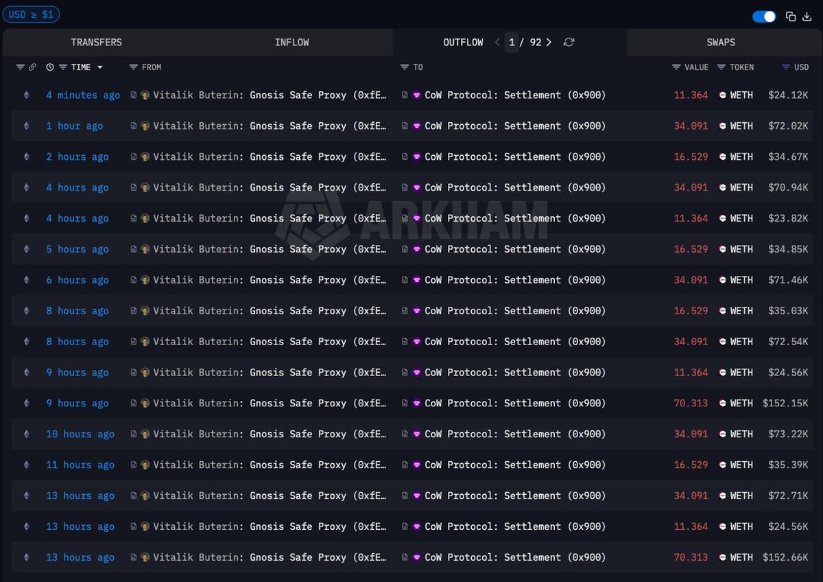Screen dimensions: 823x582
Task: Open the TIME column filter
Action: 63,67
